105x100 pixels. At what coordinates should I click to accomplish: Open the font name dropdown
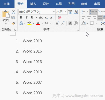click(x=54, y=12)
